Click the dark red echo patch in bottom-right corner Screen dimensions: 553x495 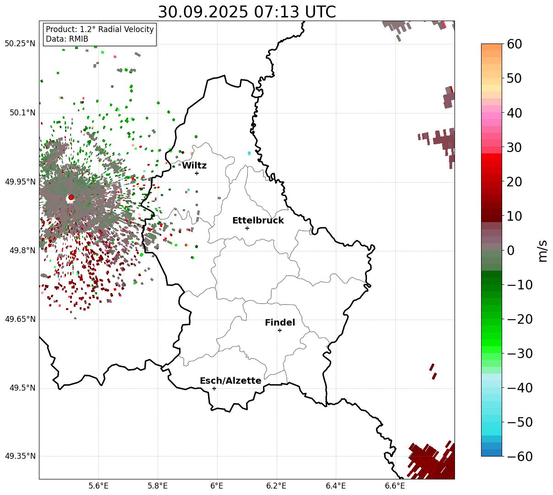point(433,462)
